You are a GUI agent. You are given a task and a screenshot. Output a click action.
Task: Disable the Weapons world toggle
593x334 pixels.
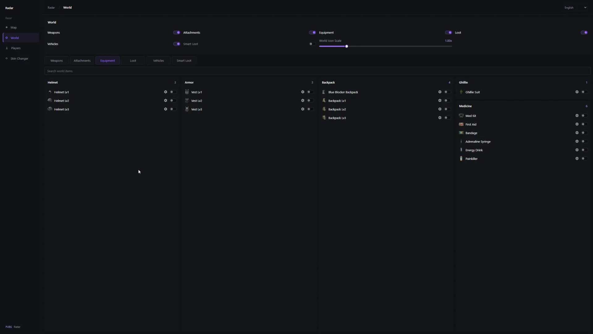point(177,32)
